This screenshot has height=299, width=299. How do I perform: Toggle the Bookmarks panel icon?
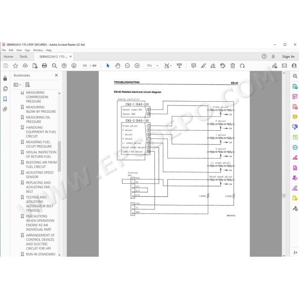pyautogui.click(x=5, y=99)
